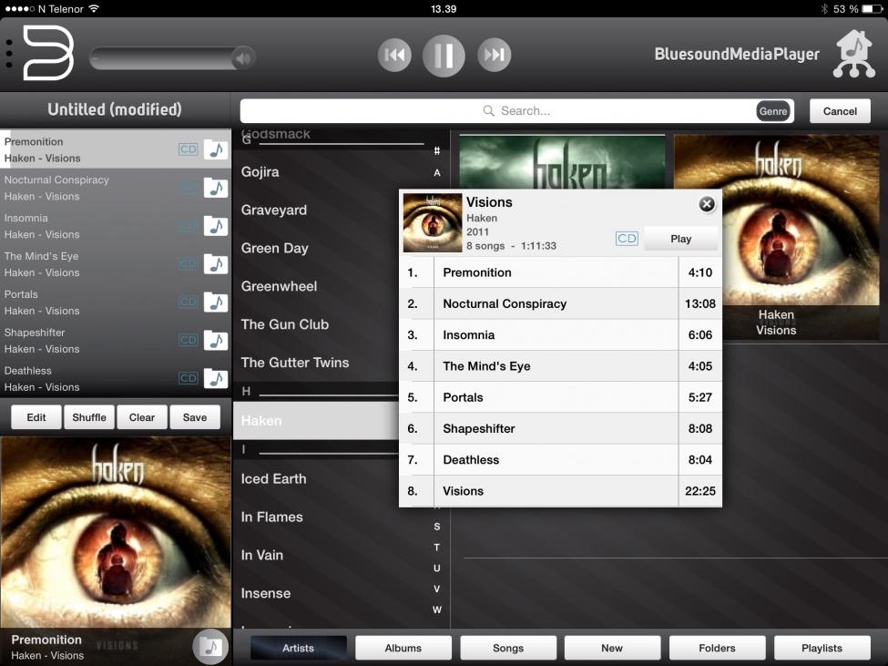Clear the play queue
The height and width of the screenshot is (666, 888).
click(141, 417)
